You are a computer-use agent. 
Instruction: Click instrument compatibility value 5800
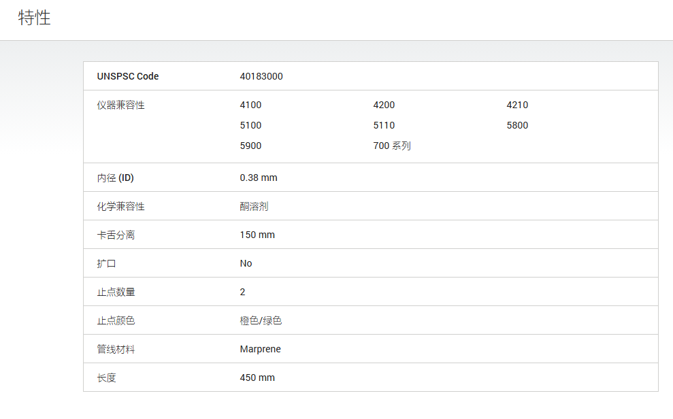517,125
